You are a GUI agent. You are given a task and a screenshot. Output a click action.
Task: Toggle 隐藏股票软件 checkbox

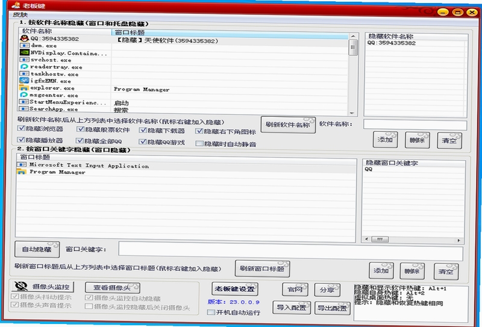[81, 129]
